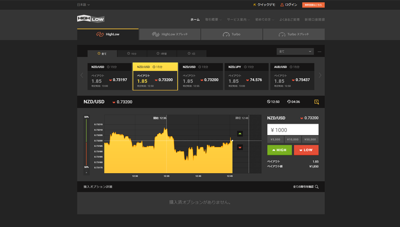The image size is (400, 227).
Task: Choose the ¥50,000 preset amount
Action: 310,140
